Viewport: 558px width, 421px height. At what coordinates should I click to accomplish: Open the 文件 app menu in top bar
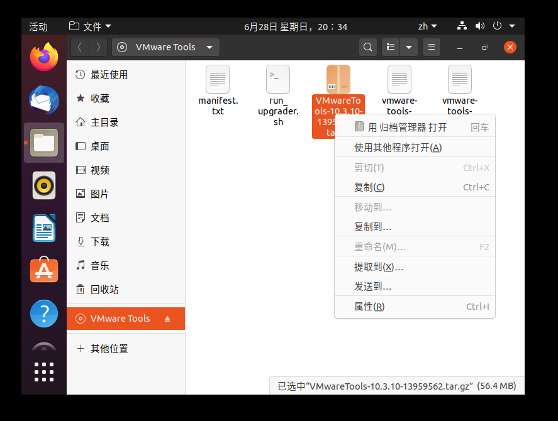click(90, 26)
